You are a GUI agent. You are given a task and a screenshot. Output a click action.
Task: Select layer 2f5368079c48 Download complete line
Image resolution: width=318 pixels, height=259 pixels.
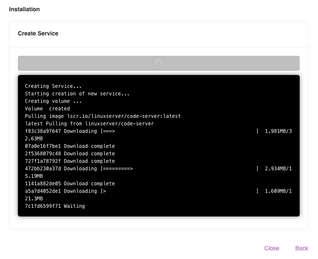[x=70, y=154]
